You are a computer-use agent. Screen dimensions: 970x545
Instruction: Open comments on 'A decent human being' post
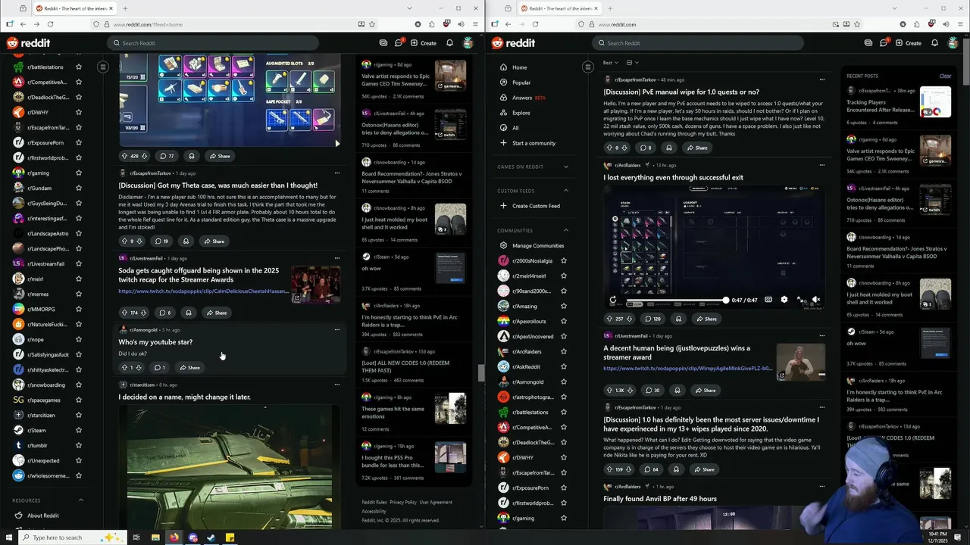pyautogui.click(x=652, y=390)
